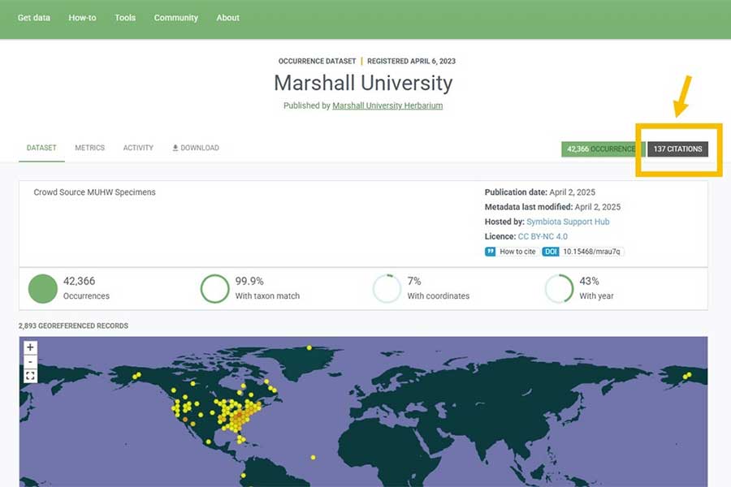
Task: Click the 42,366 Occurrences button
Action: click(603, 149)
